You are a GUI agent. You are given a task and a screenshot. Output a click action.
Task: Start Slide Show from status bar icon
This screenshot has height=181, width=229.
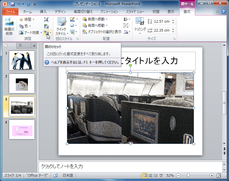click(x=161, y=176)
